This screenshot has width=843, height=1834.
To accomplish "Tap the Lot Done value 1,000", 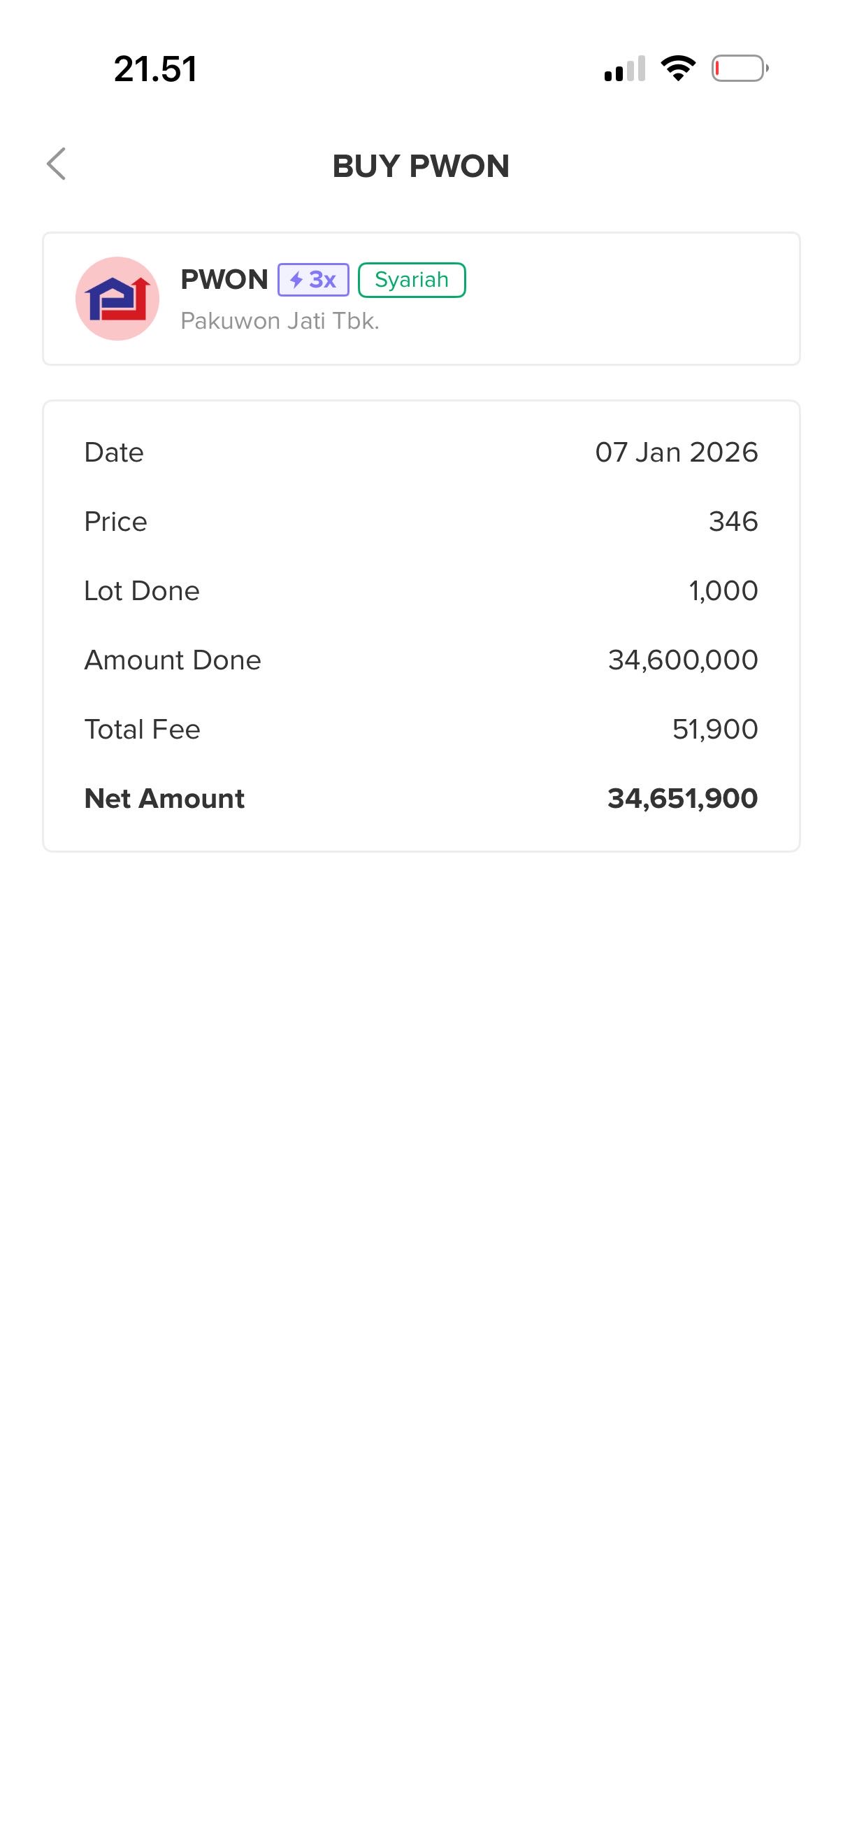I will tap(723, 591).
